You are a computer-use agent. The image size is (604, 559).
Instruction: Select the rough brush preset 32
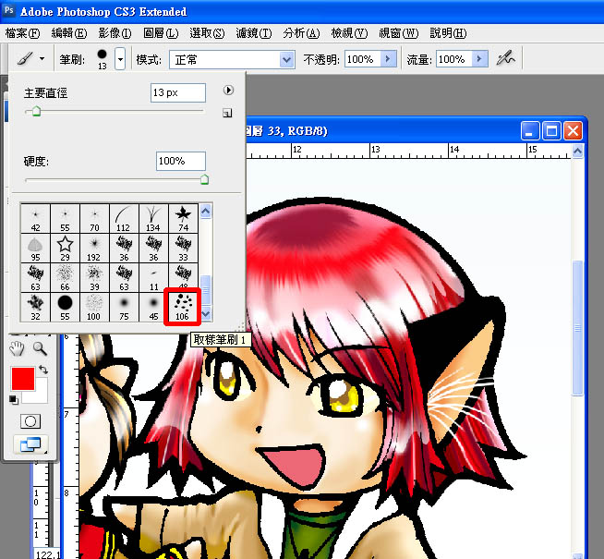click(35, 307)
